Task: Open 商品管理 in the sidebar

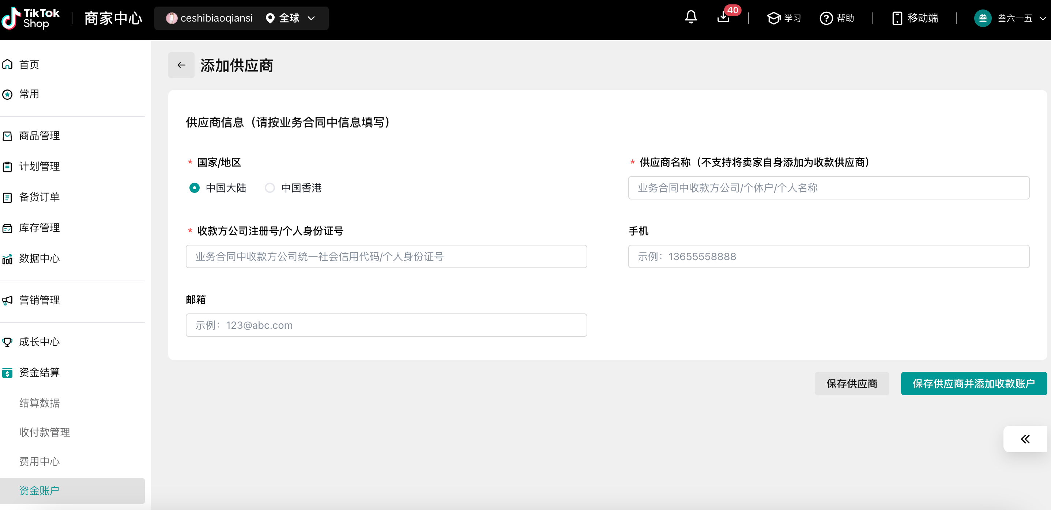Action: 39,136
